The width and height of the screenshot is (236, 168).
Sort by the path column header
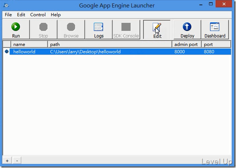point(110,44)
